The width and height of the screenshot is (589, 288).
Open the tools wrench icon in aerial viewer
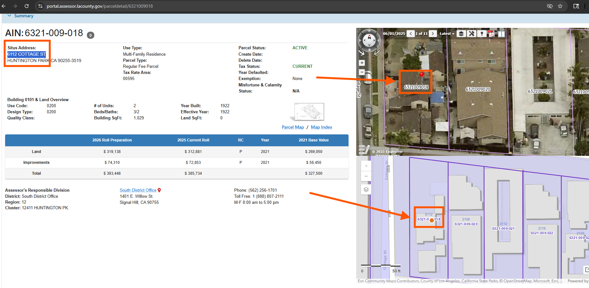tap(471, 34)
